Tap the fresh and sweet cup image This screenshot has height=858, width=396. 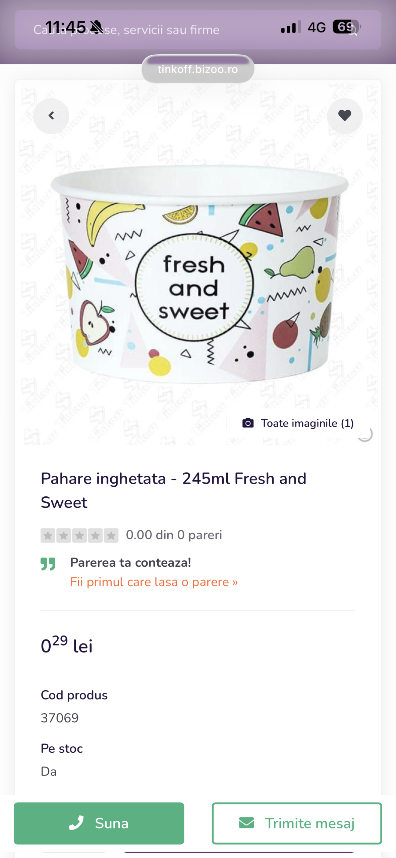[x=198, y=275]
